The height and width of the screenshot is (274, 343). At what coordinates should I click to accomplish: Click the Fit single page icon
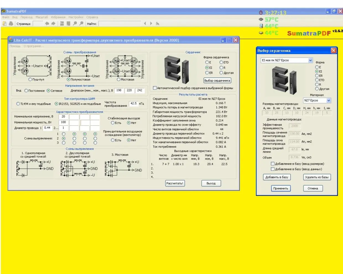(x=68, y=24)
